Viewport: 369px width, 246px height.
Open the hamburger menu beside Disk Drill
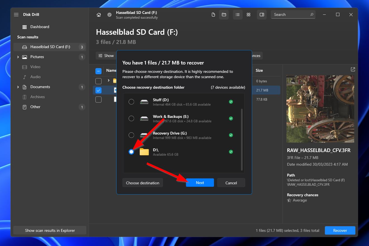tap(16, 14)
